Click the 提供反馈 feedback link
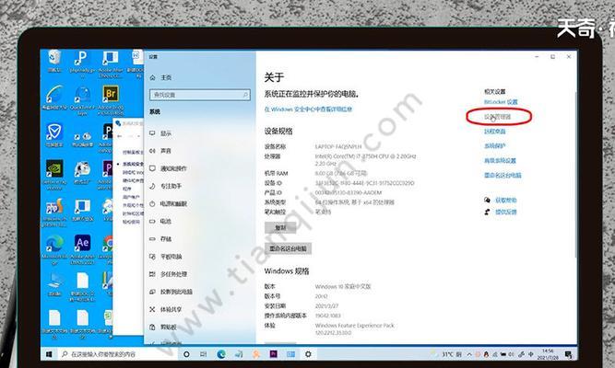The height and width of the screenshot is (368, 615). (505, 212)
